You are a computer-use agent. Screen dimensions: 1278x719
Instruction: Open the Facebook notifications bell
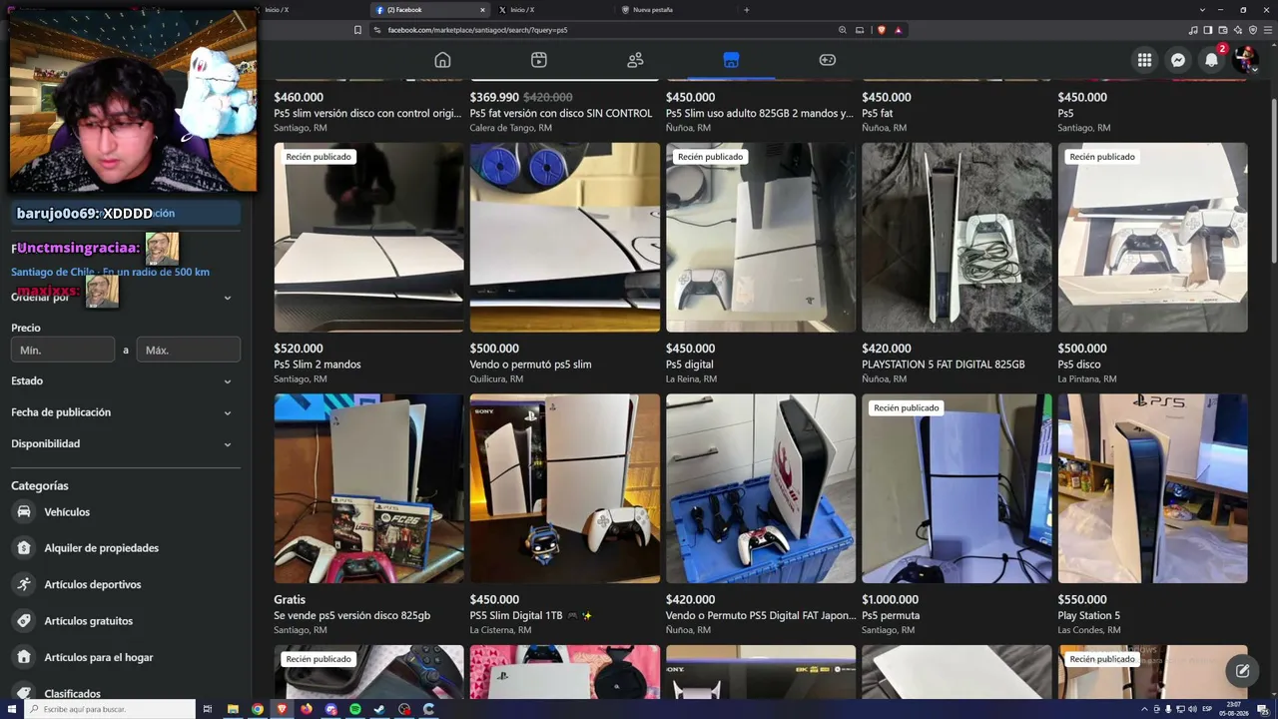coord(1212,60)
